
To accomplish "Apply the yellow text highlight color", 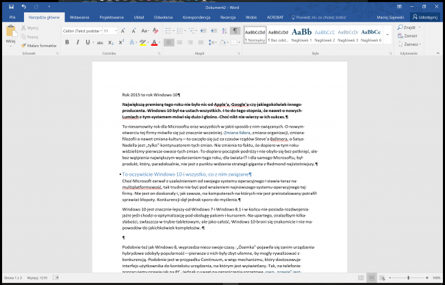I will (x=143, y=42).
